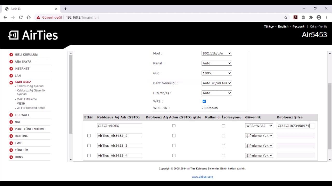The image size is (332, 186).
Task: Close the Air5453 tab
Action: 56,9
